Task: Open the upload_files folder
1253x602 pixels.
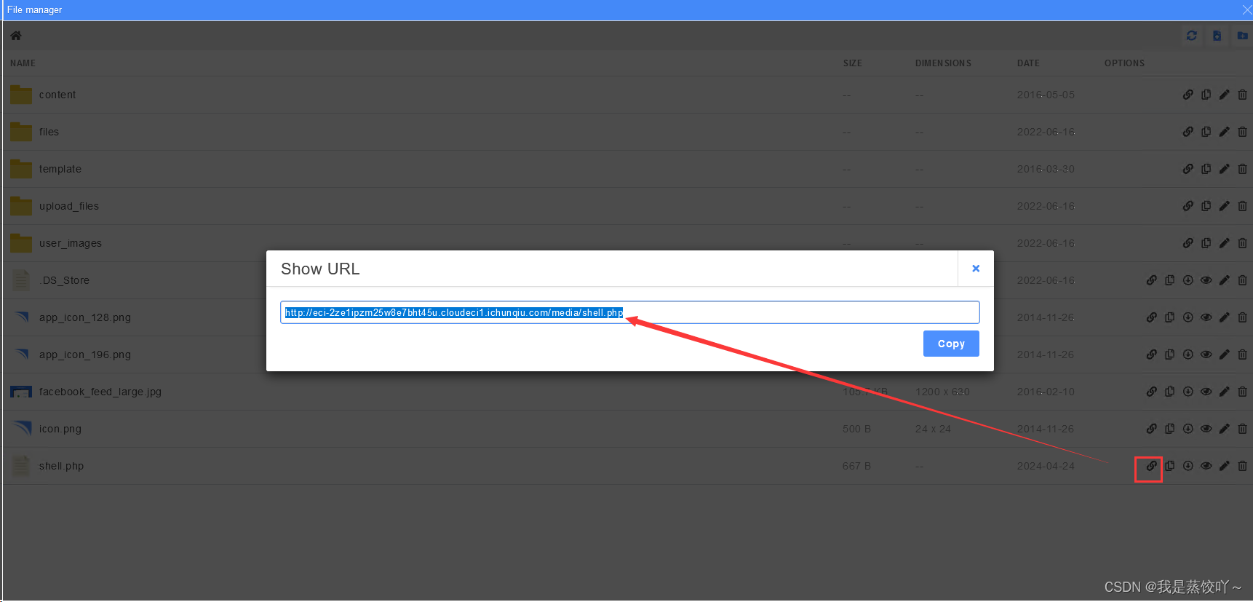Action: pos(69,206)
